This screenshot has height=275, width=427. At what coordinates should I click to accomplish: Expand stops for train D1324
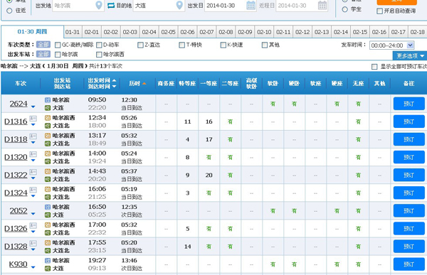pos(33,196)
